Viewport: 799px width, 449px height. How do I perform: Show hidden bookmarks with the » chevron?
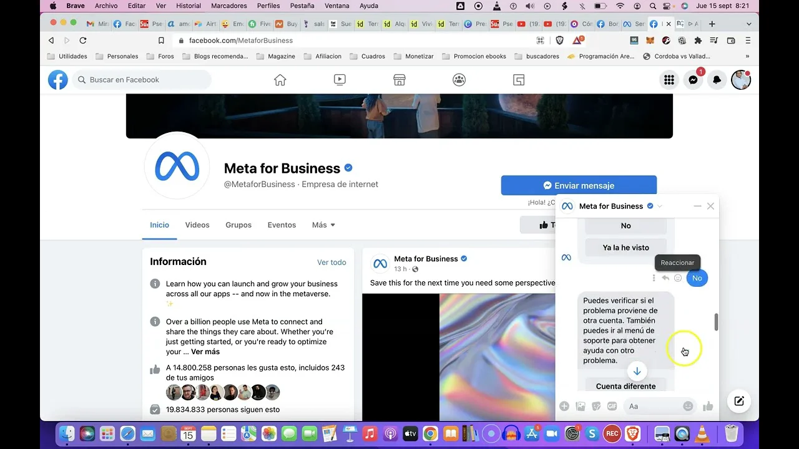click(747, 56)
